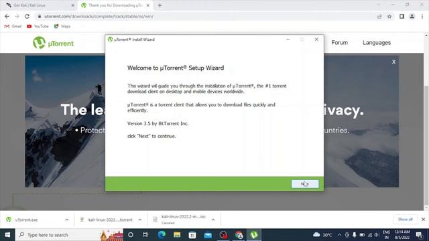Open network settings from the tray
Screen dimensions: 429x241
tap(369, 235)
